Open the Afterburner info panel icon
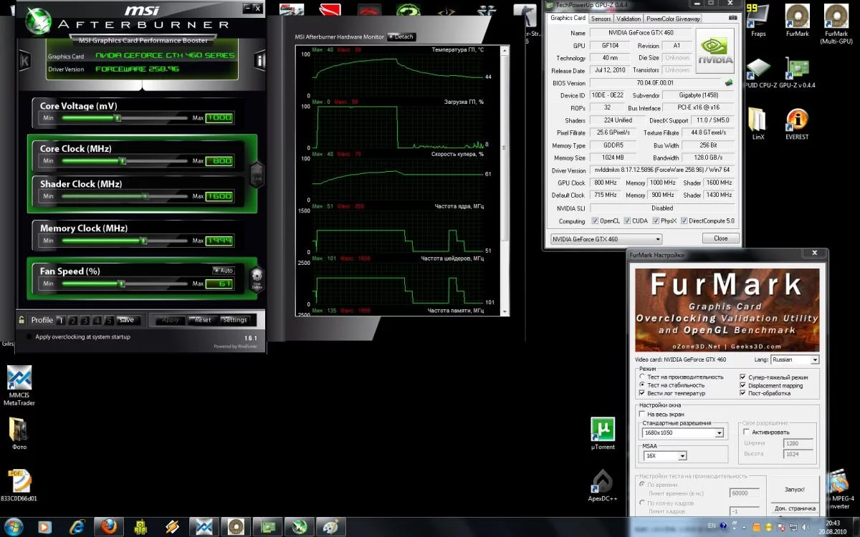860x537 pixels. (x=260, y=60)
